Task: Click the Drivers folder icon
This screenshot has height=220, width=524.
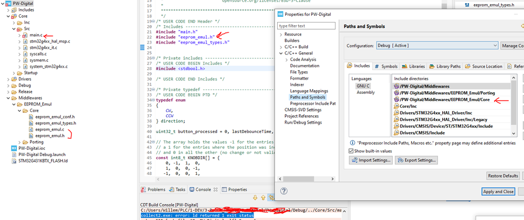Action: tap(14, 79)
